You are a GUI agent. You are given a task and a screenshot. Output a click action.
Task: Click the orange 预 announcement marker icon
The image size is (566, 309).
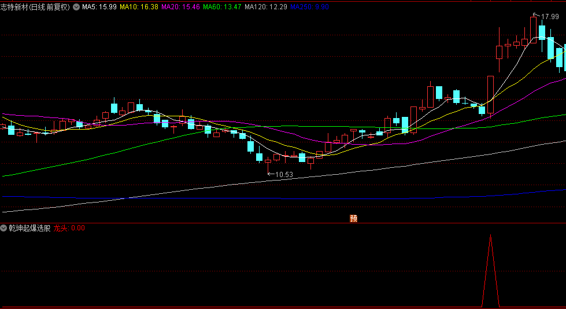tap(354, 218)
